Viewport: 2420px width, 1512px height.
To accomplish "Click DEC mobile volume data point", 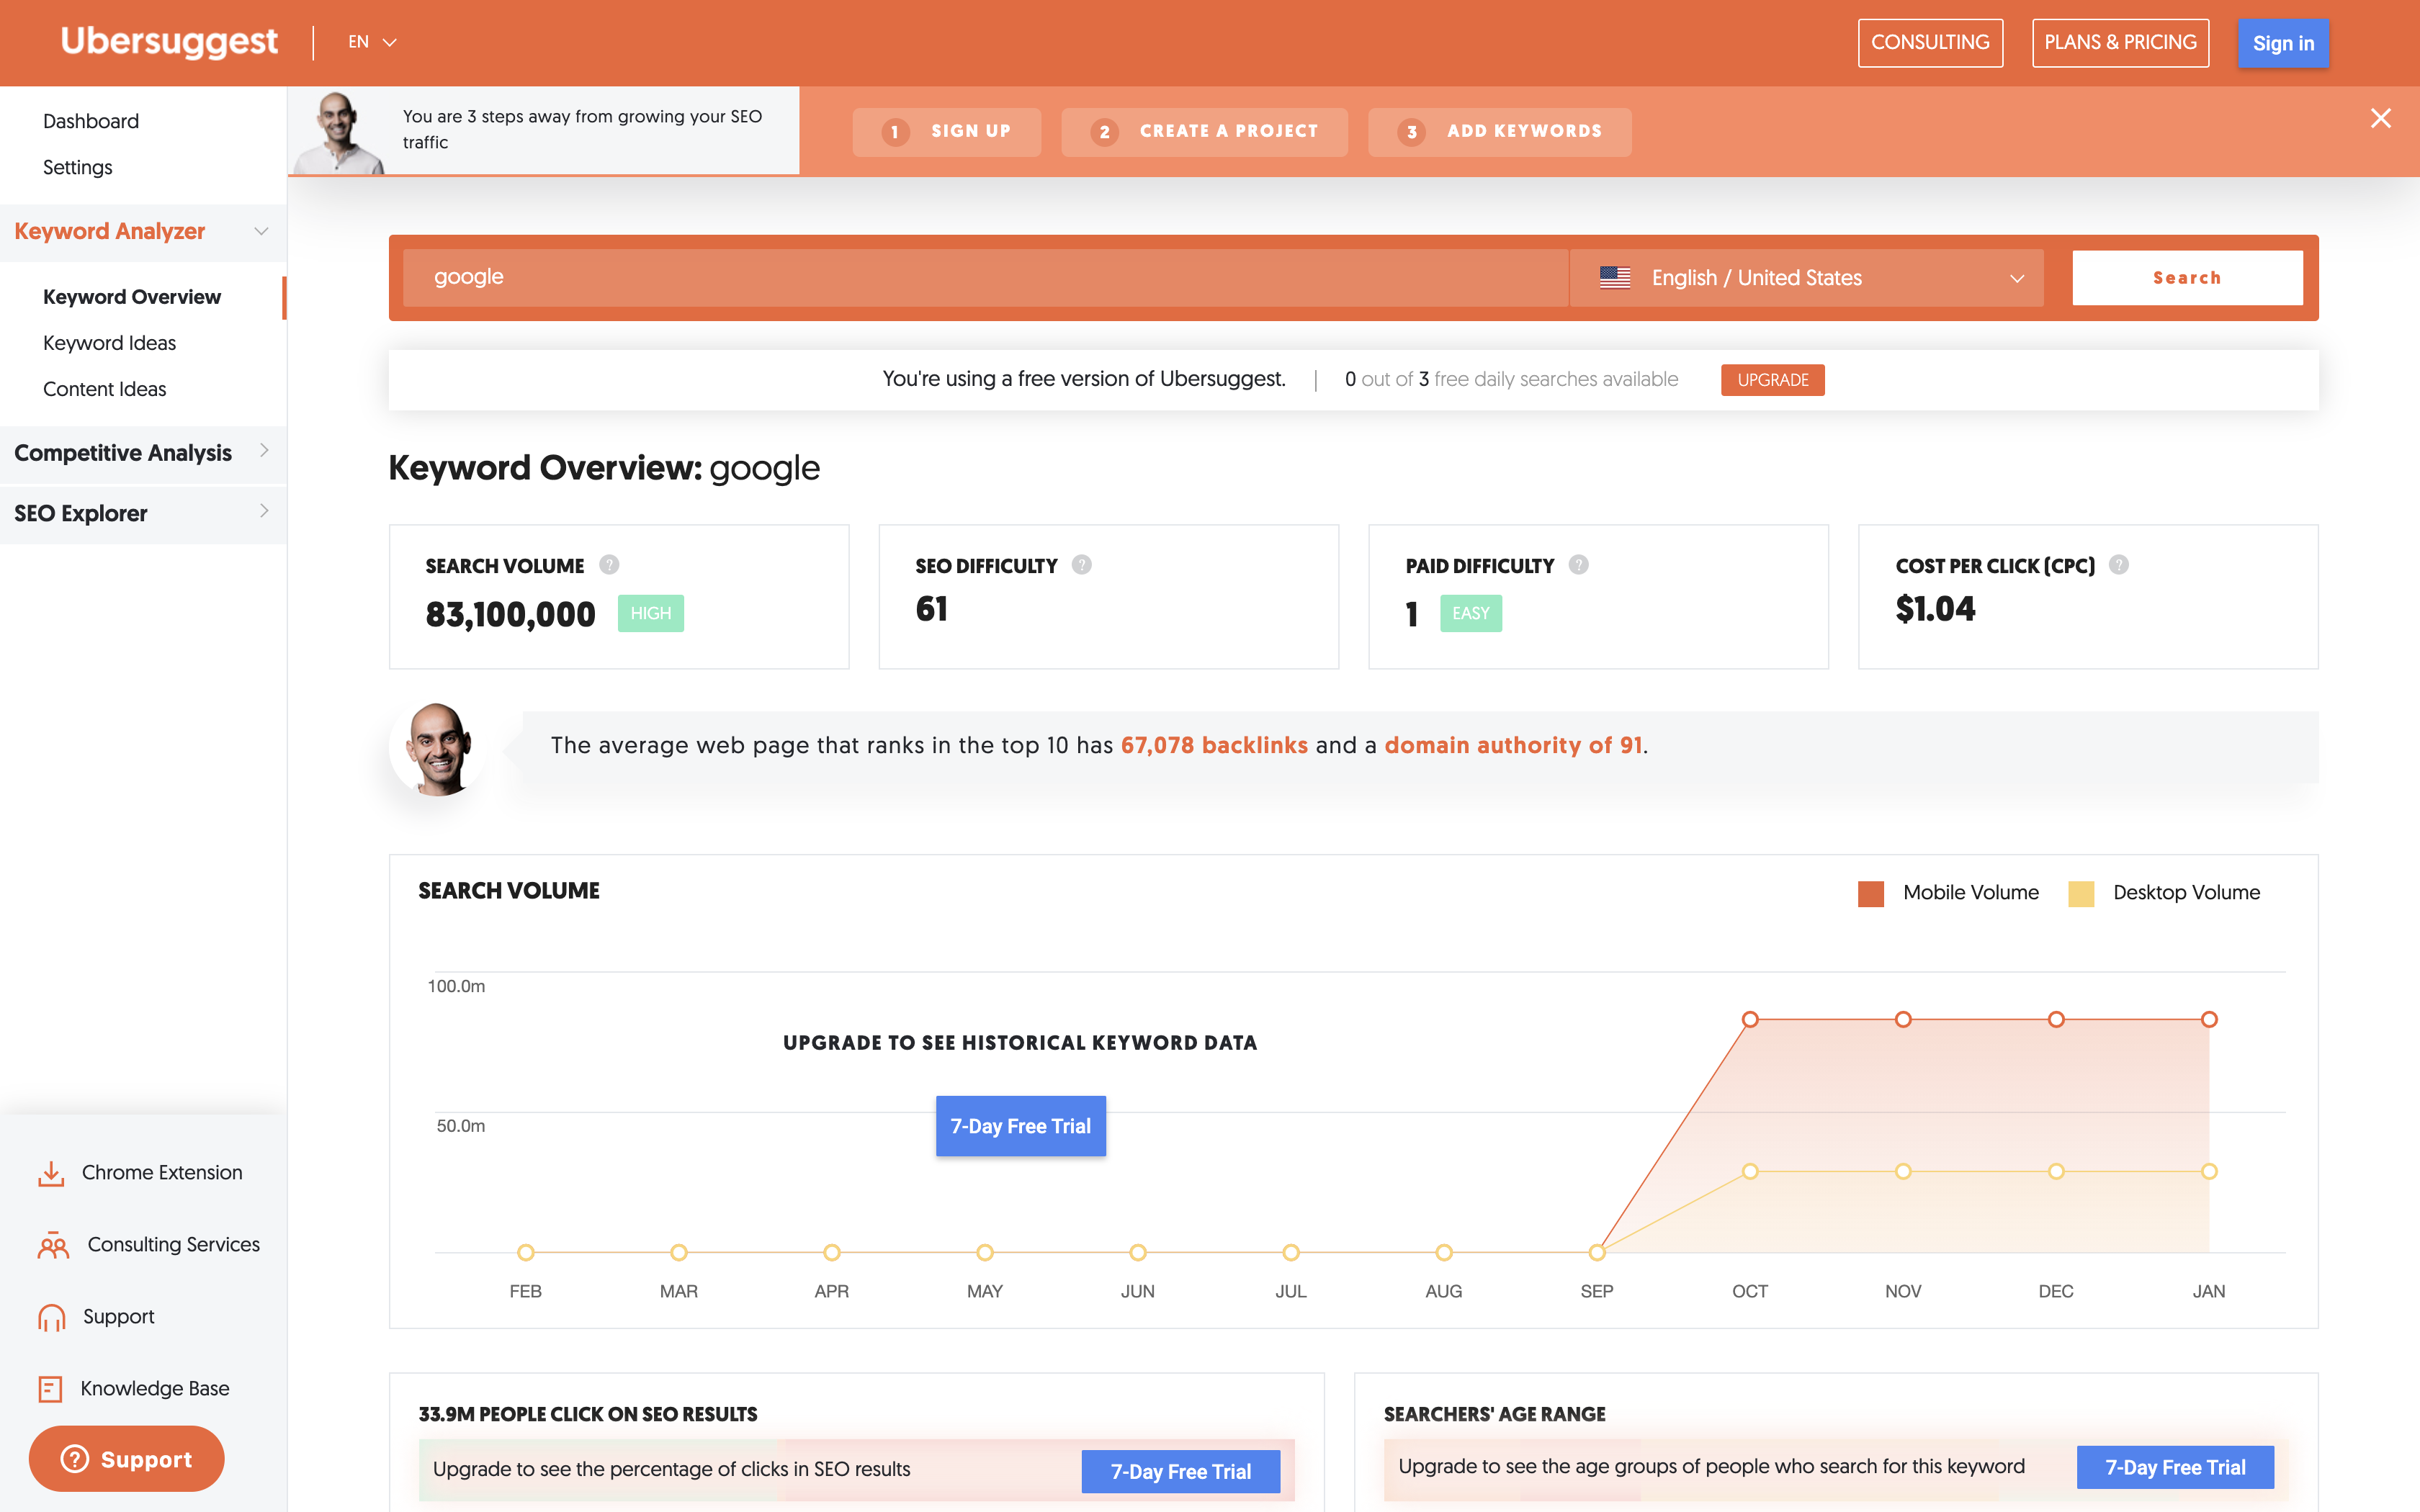I will coord(2055,1019).
